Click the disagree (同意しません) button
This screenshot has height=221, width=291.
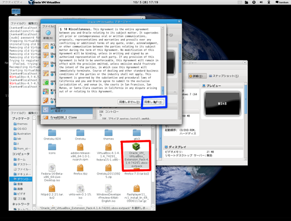[x=130, y=102]
